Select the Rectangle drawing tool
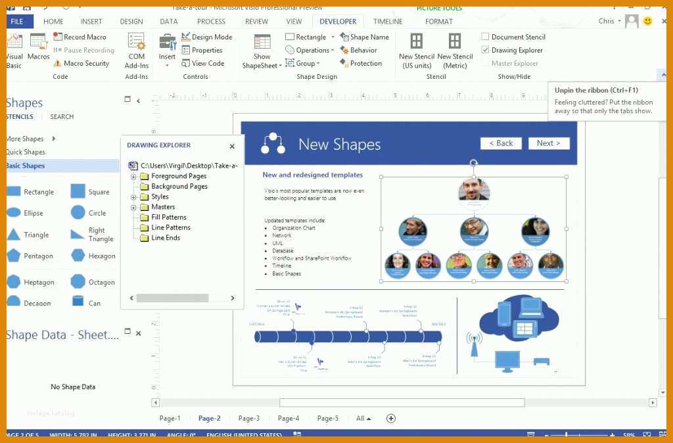This screenshot has width=673, height=443. [x=306, y=37]
